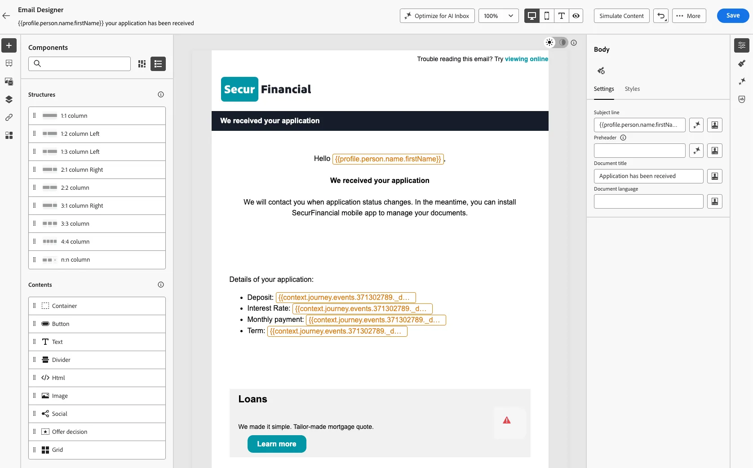Open the content fragments sidebar icon
Image resolution: width=753 pixels, height=468 pixels.
9,63
